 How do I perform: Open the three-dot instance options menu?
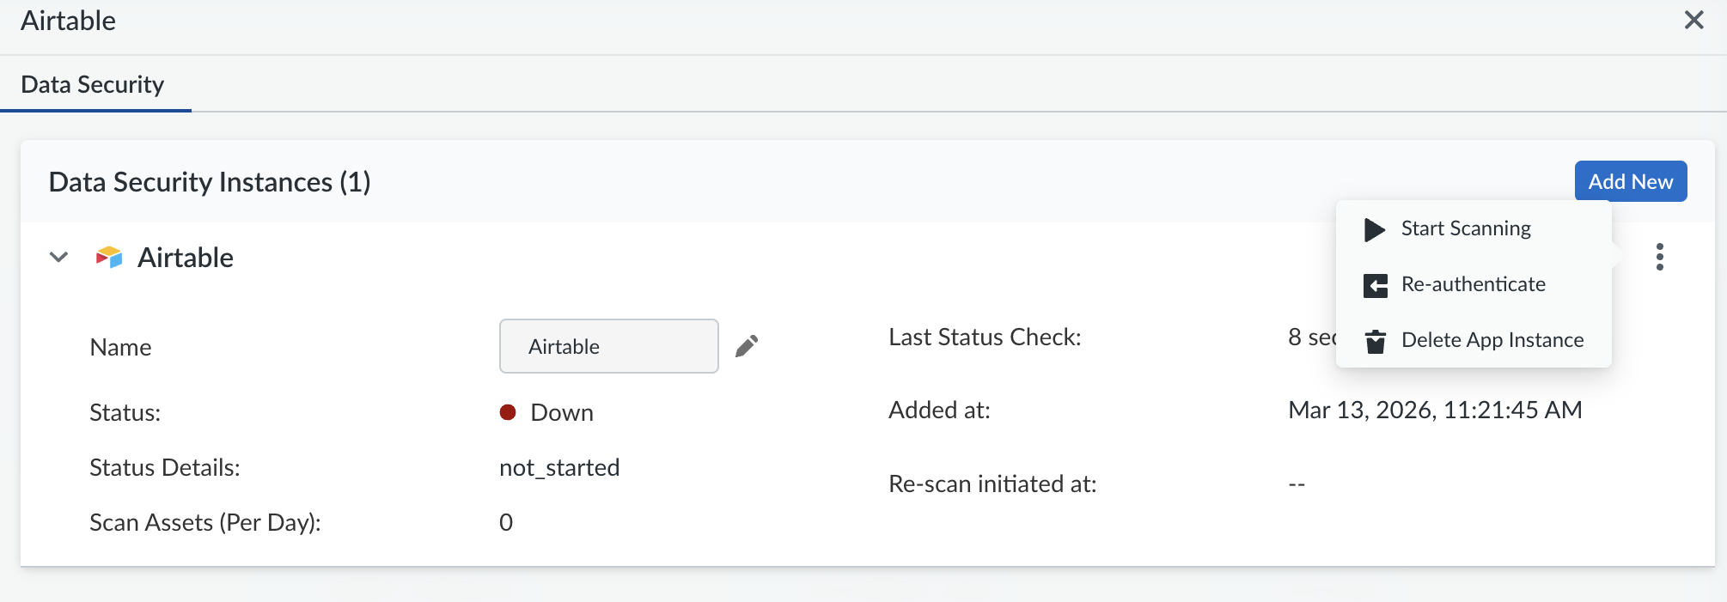point(1659,257)
